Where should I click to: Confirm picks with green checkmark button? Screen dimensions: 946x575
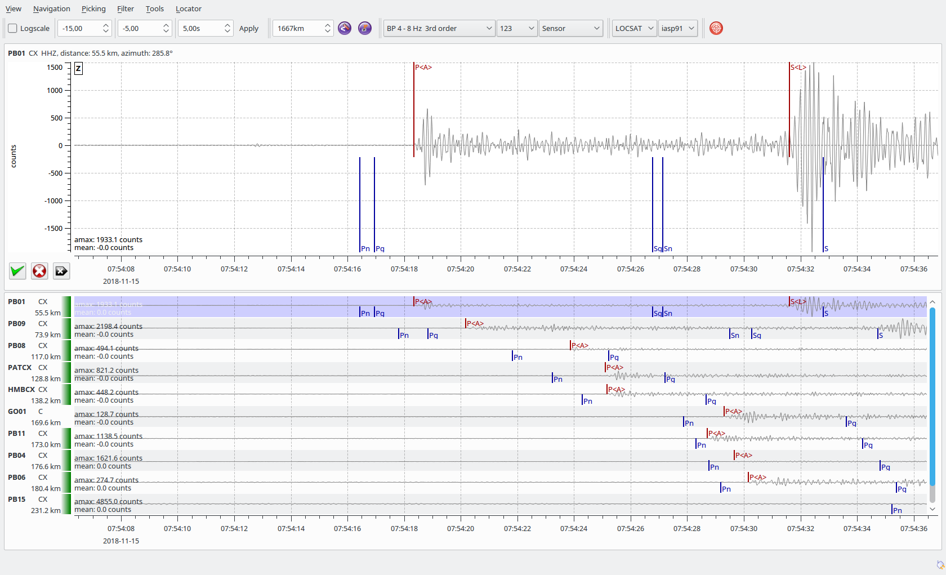17,271
